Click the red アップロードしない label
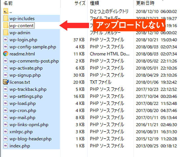This screenshot has width=189, height=157. coord(130,26)
